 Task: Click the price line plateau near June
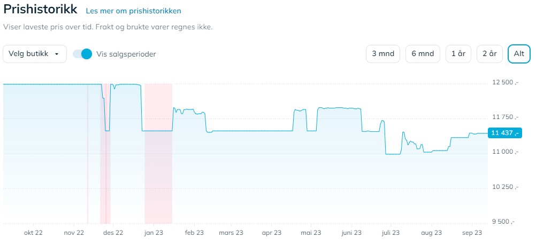click(x=340, y=108)
